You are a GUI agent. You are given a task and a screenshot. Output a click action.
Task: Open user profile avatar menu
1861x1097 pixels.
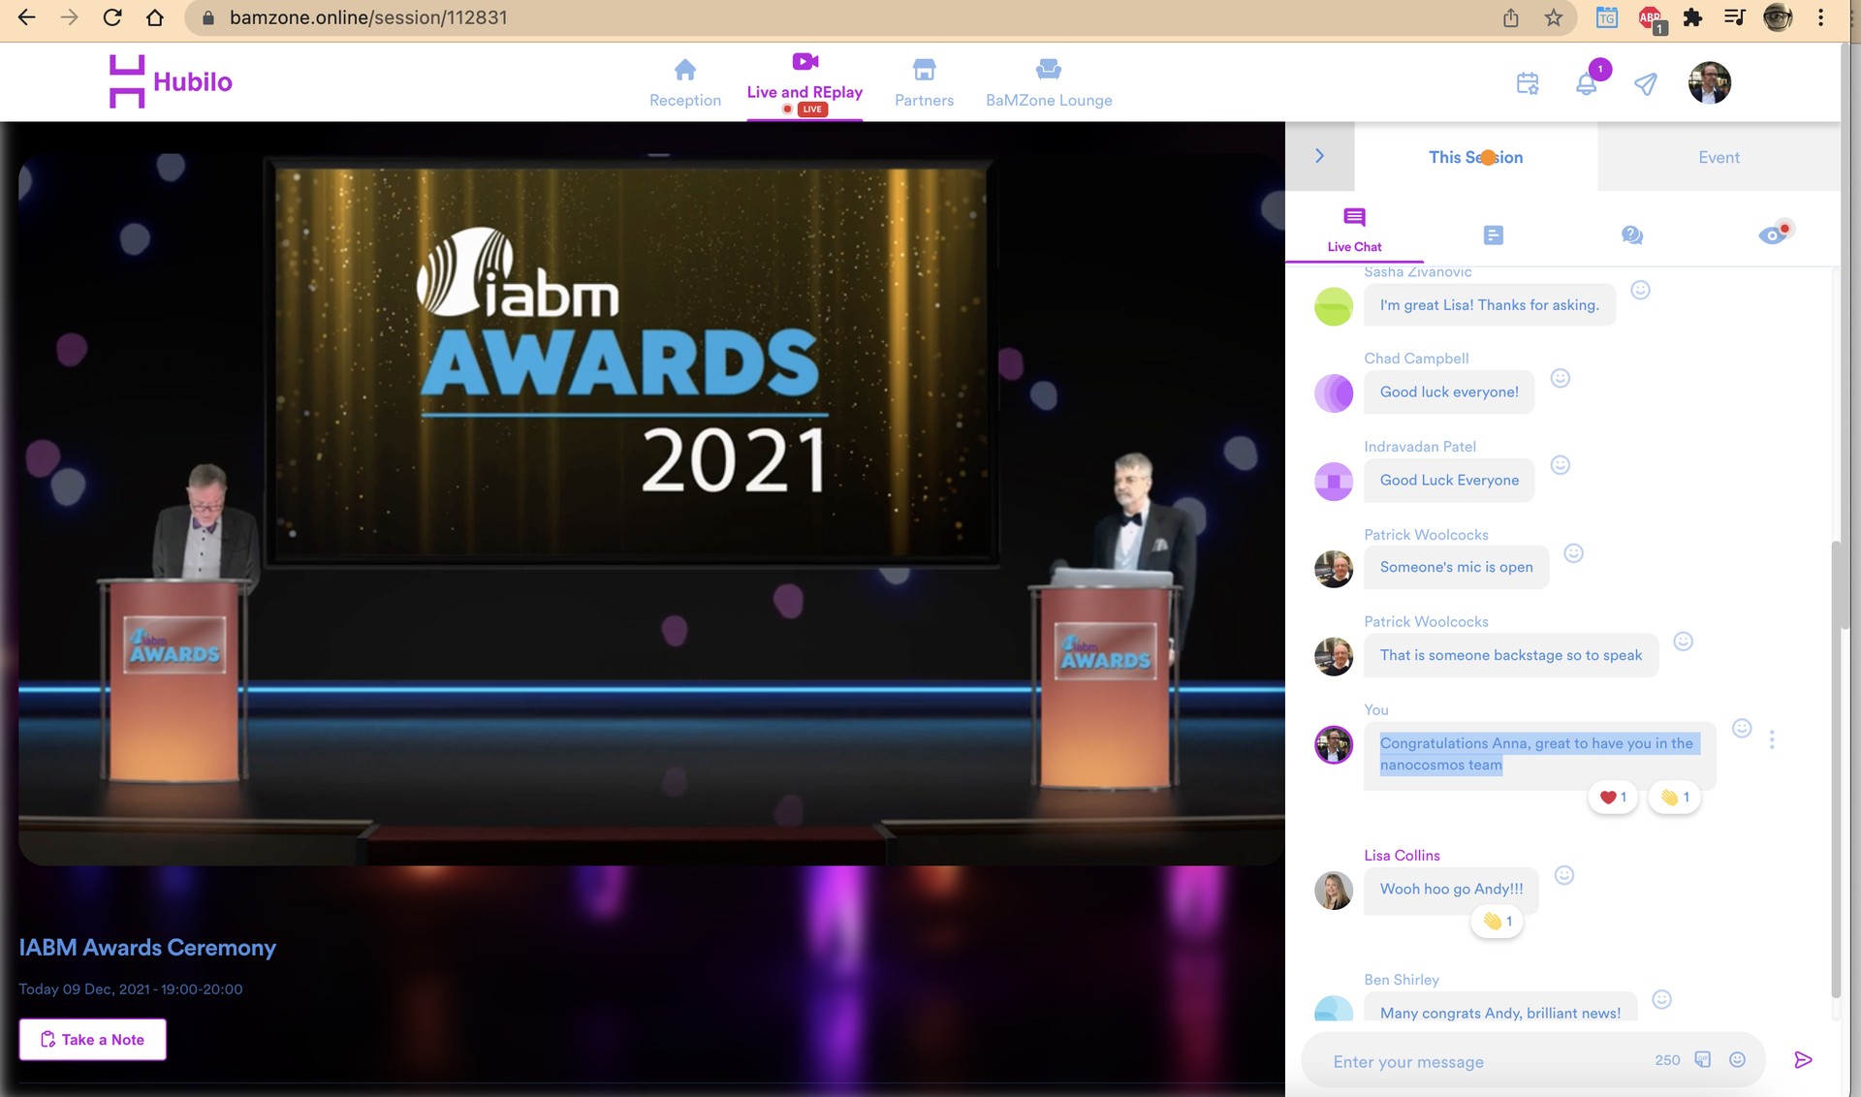click(1709, 83)
